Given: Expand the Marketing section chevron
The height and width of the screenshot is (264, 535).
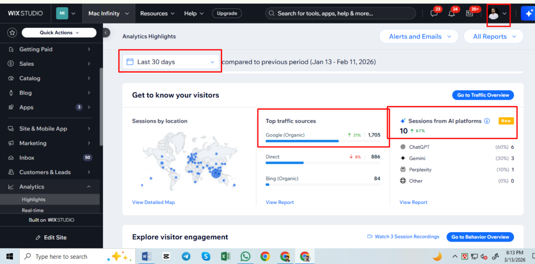Looking at the screenshot, I should click(89, 143).
